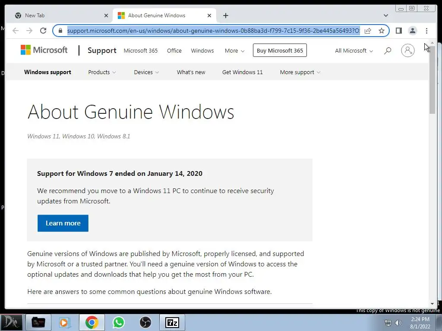Image resolution: width=442 pixels, height=331 pixels.
Task: Expand the Products dropdown
Action: (102, 72)
